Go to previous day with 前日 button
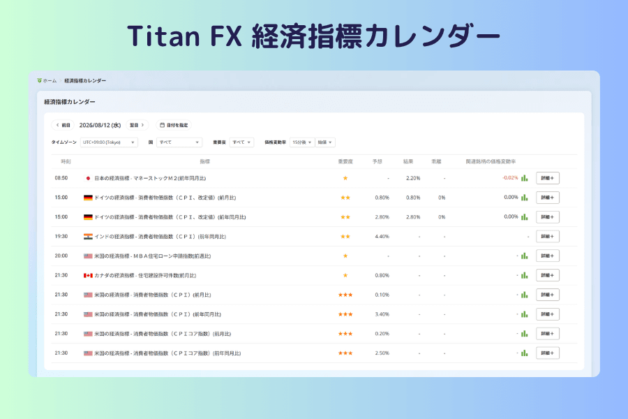Image resolution: width=628 pixels, height=419 pixels. pyautogui.click(x=63, y=125)
